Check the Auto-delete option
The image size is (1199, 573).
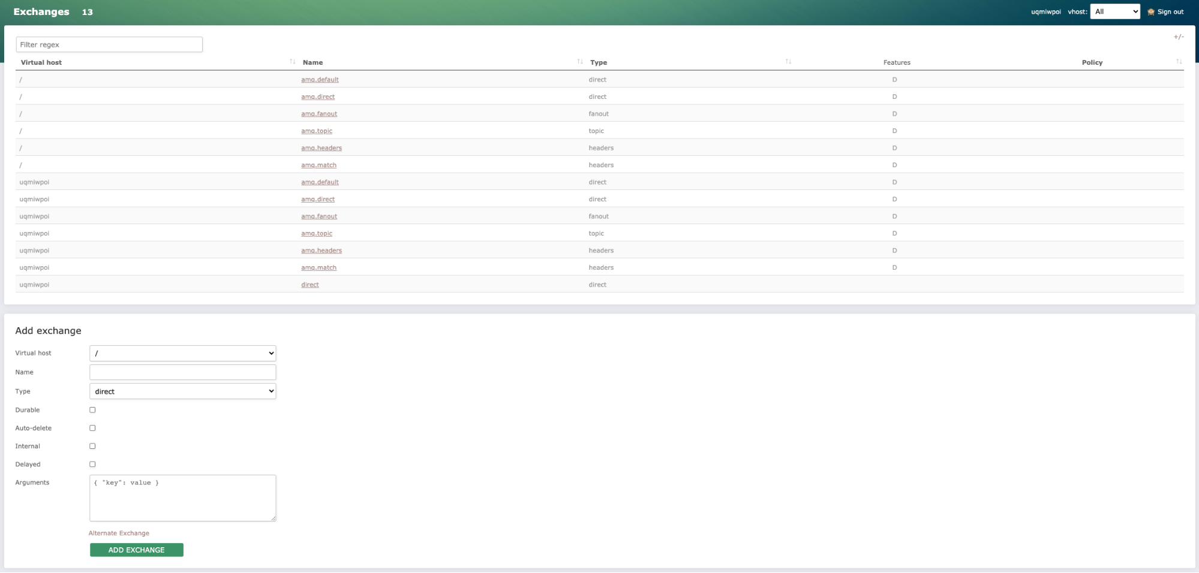[92, 428]
